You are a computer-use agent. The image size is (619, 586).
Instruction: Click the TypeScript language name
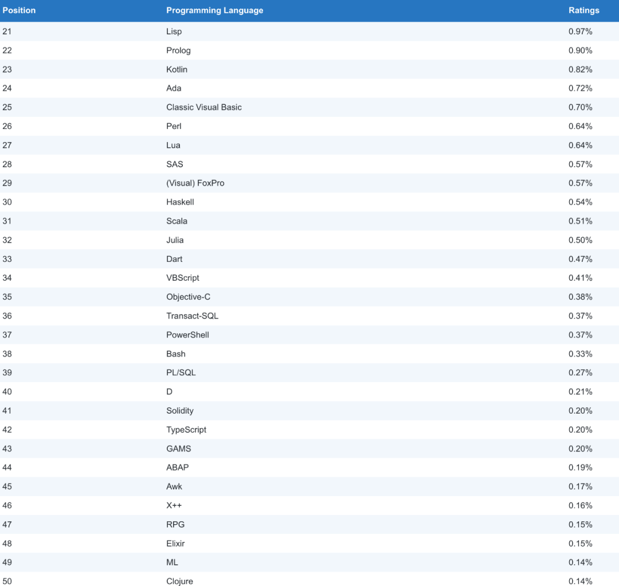tap(186, 430)
